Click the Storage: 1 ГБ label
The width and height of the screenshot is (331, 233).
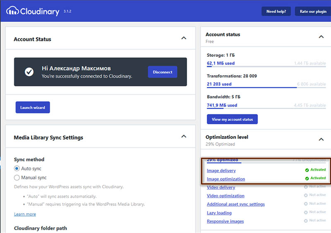pyautogui.click(x=221, y=55)
